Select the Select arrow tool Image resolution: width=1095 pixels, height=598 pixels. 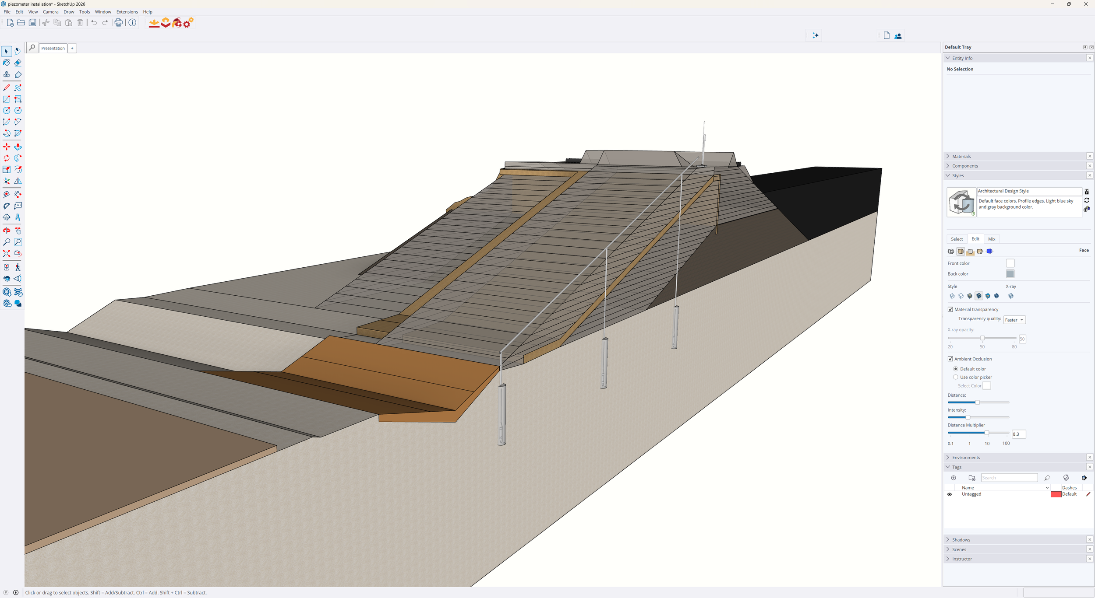[x=7, y=51]
